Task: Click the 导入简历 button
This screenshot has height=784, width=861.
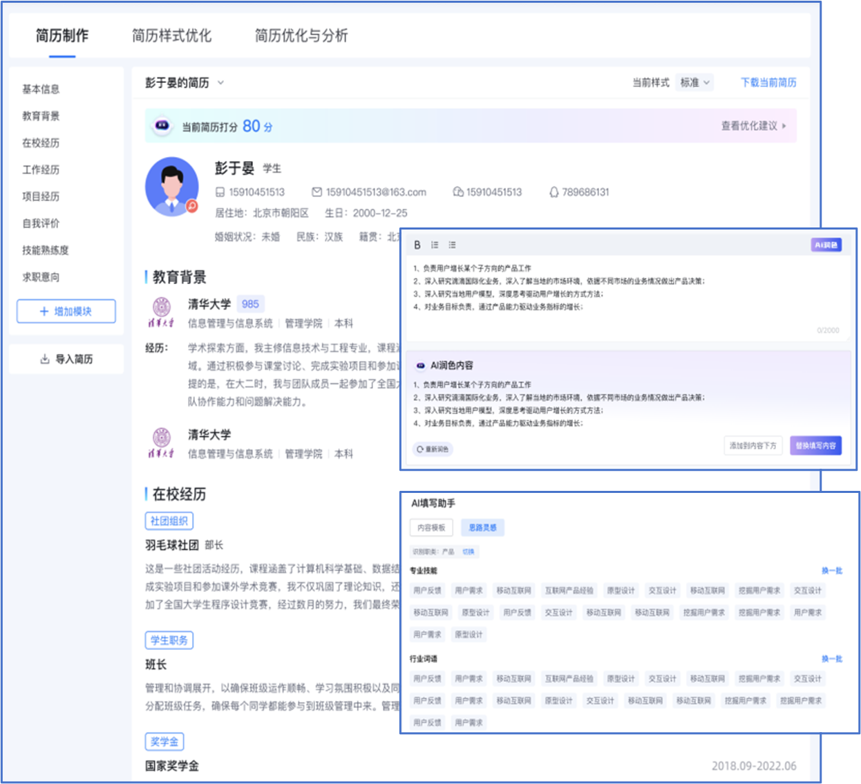Action: 66,359
